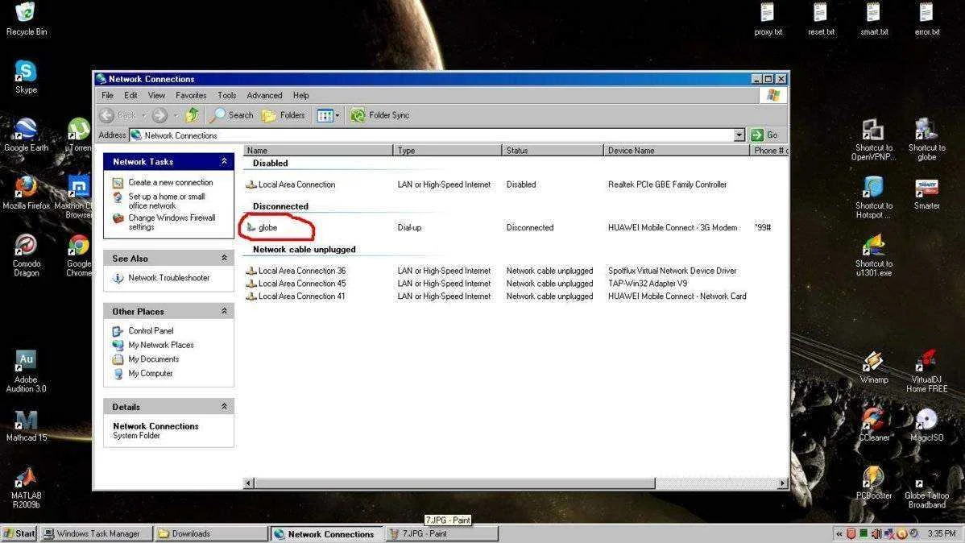Click Search in the toolbar

click(x=231, y=115)
